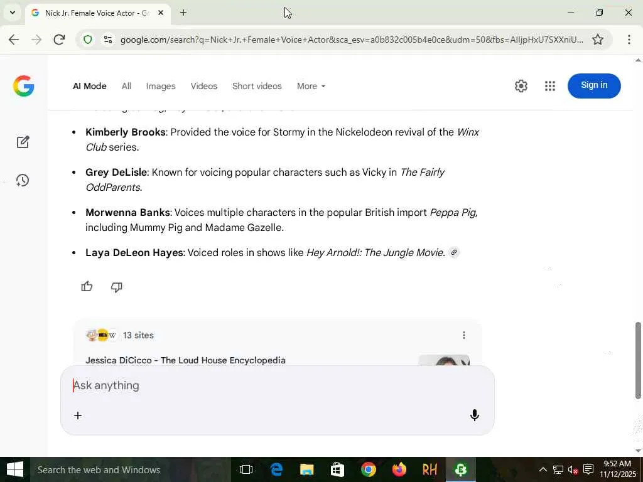643x482 pixels.
Task: Open Jessica DiCicco Loud House Encyclopedia link
Action: click(x=185, y=360)
